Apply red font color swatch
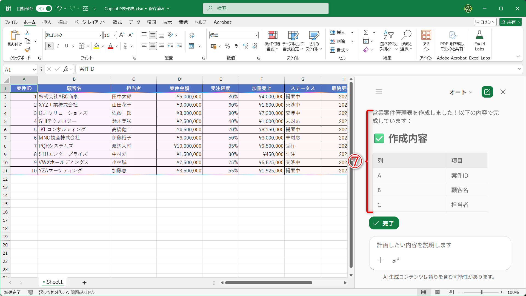This screenshot has width=526, height=296. coord(110,46)
